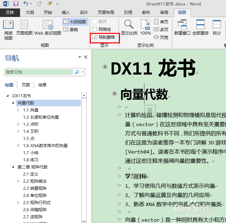Click the 全部重排 button
226x223 pixels.
pos(201,27)
